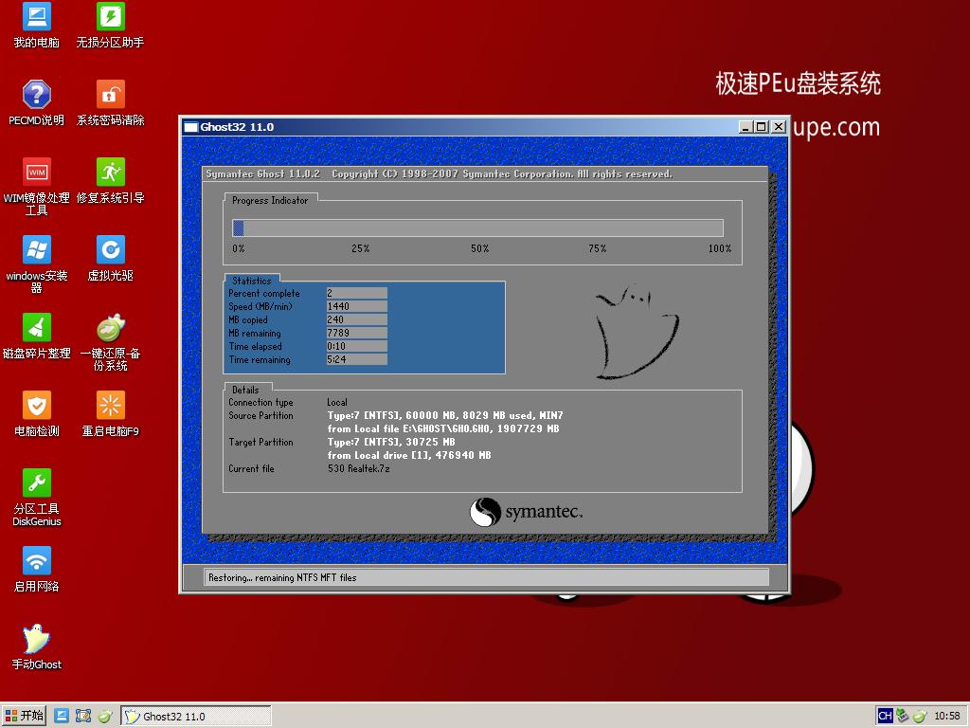Click the 75% mark under the progress bar
This screenshot has width=970, height=728.
point(597,248)
